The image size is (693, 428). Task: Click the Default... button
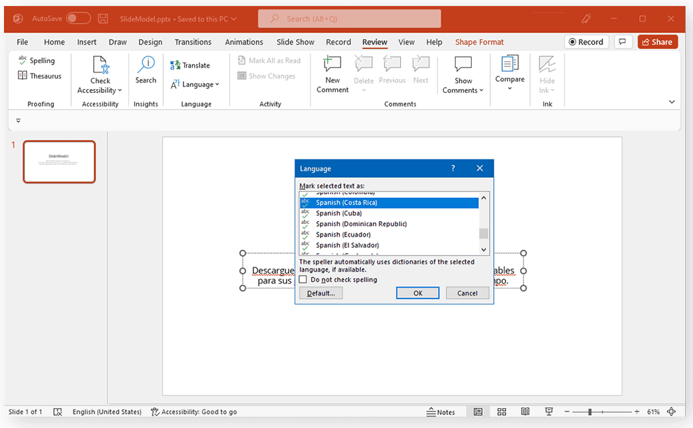click(321, 293)
